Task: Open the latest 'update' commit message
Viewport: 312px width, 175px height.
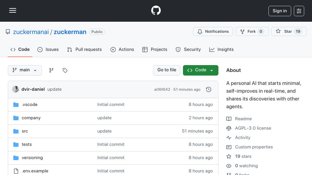Action: [55, 89]
